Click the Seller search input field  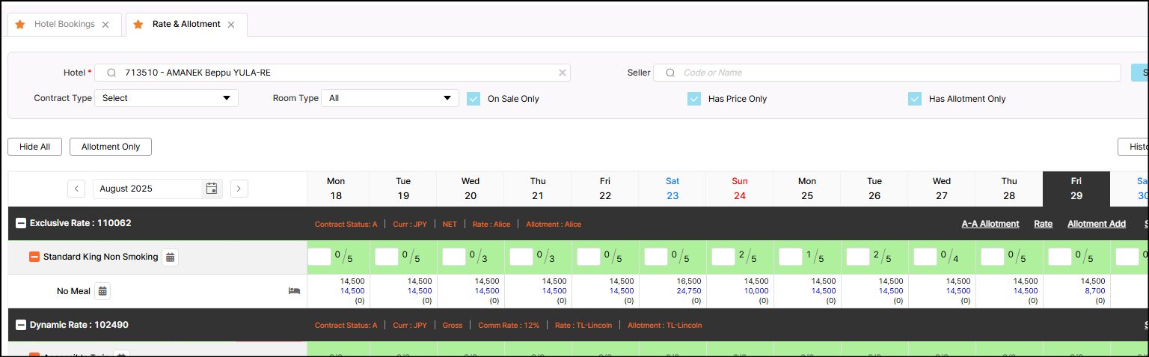(894, 73)
